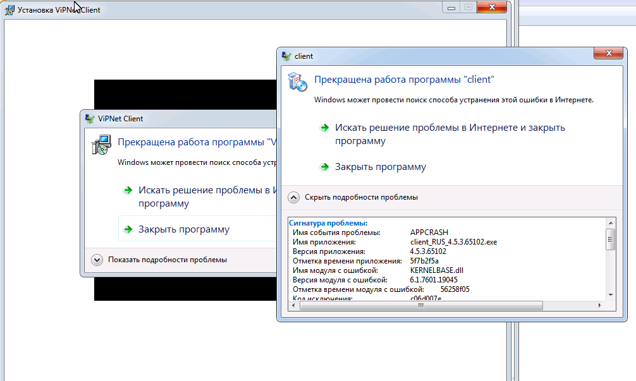Expand details with the Показать подробности проблемы chevron

pos(97,260)
